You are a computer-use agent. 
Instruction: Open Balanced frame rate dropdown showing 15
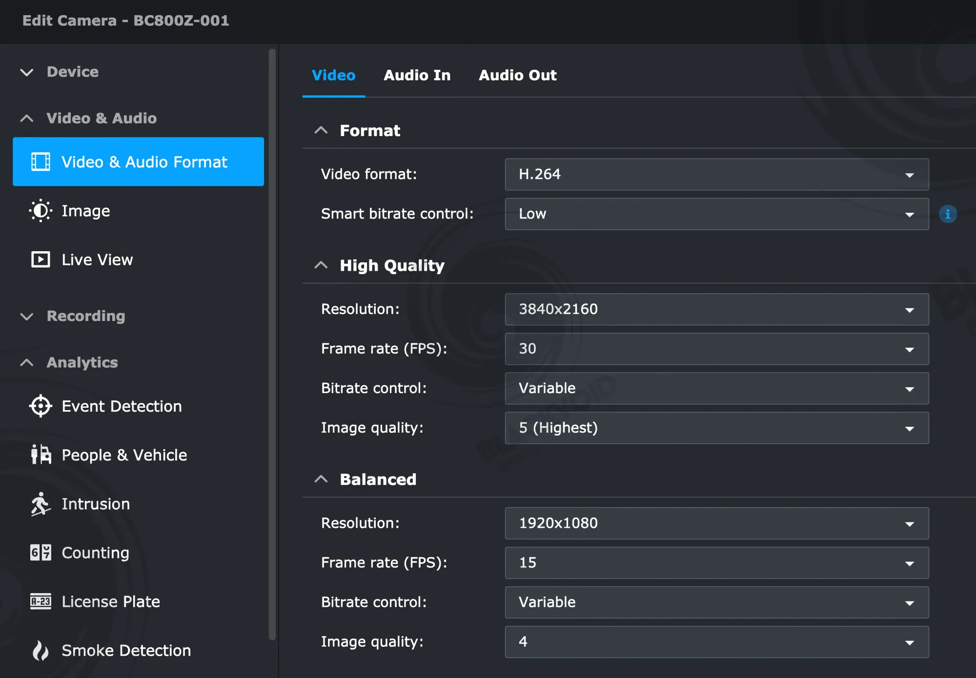click(x=716, y=562)
